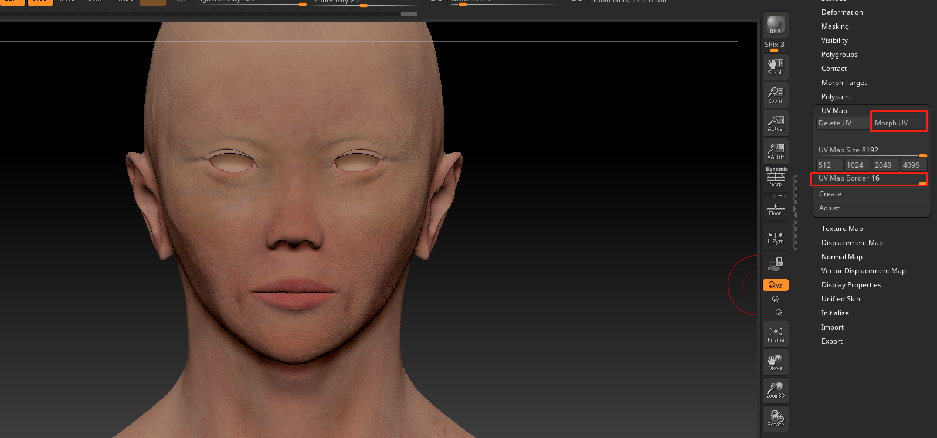The image size is (937, 438).
Task: Expand the Polypaint subpalette
Action: pyautogui.click(x=836, y=97)
